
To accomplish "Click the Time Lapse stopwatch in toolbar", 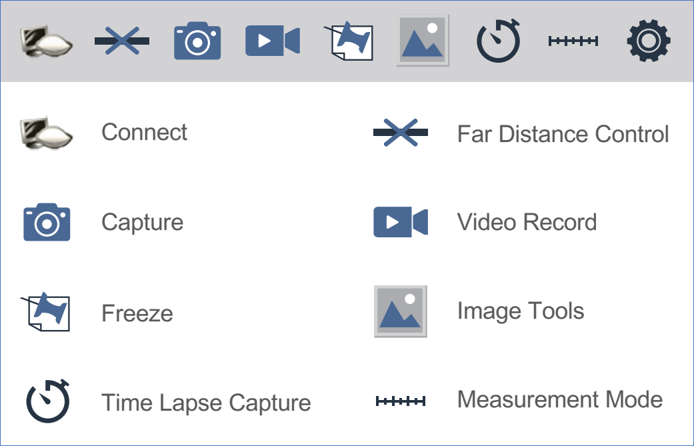I will coord(498,41).
